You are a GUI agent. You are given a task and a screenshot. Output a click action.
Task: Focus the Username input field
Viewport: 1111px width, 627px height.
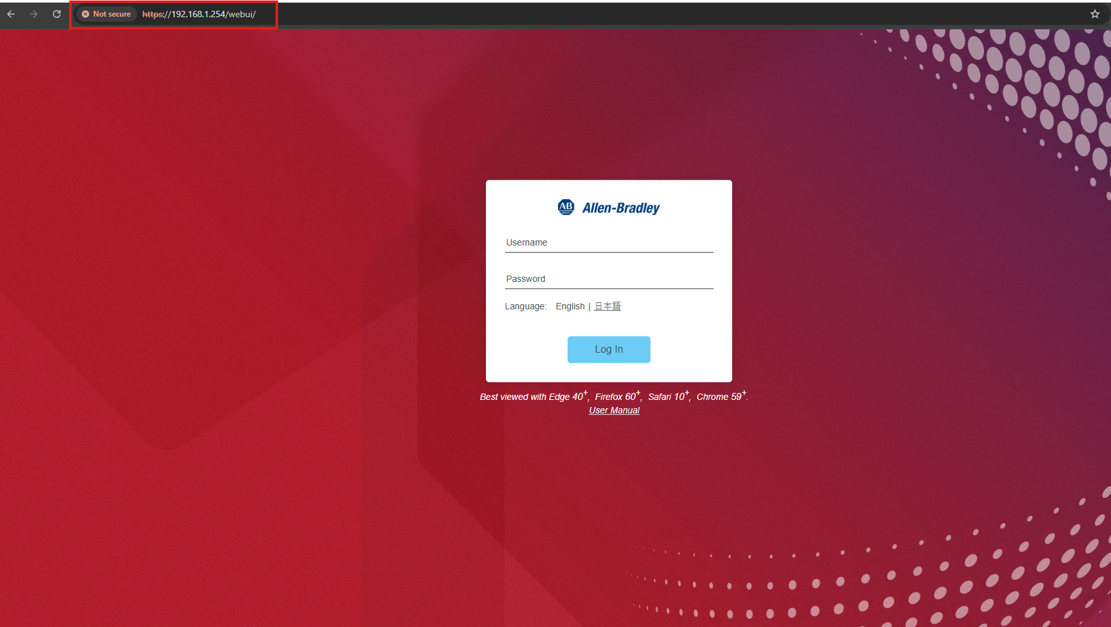pyautogui.click(x=609, y=243)
